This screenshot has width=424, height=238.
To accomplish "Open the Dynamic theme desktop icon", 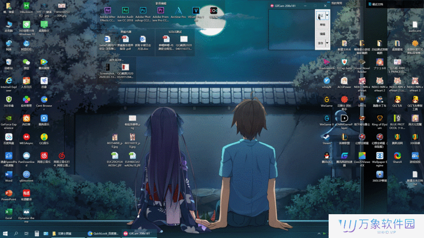I will pos(26,215).
